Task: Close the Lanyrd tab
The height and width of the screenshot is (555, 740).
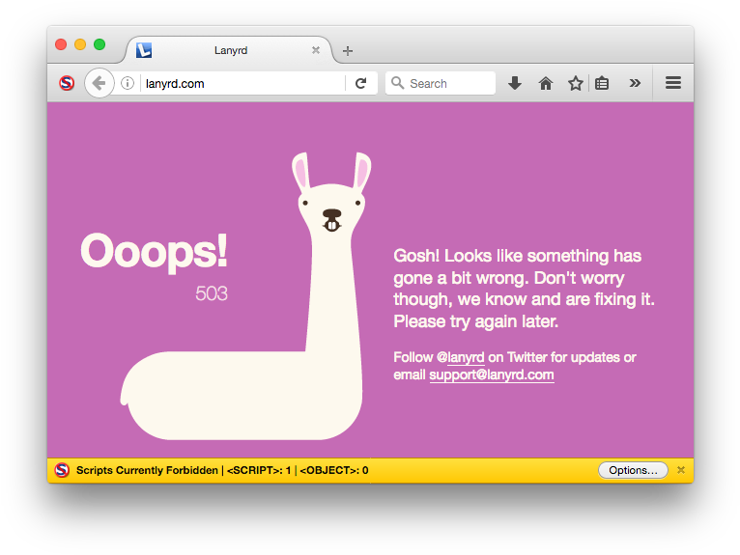Action: point(316,50)
